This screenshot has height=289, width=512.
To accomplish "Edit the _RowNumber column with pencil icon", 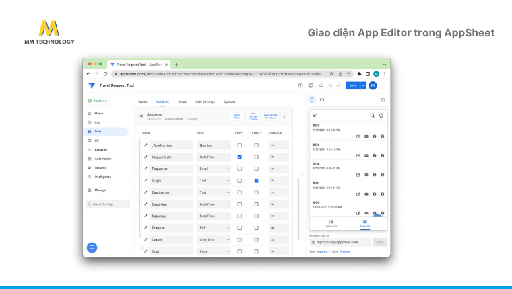I will point(146,145).
